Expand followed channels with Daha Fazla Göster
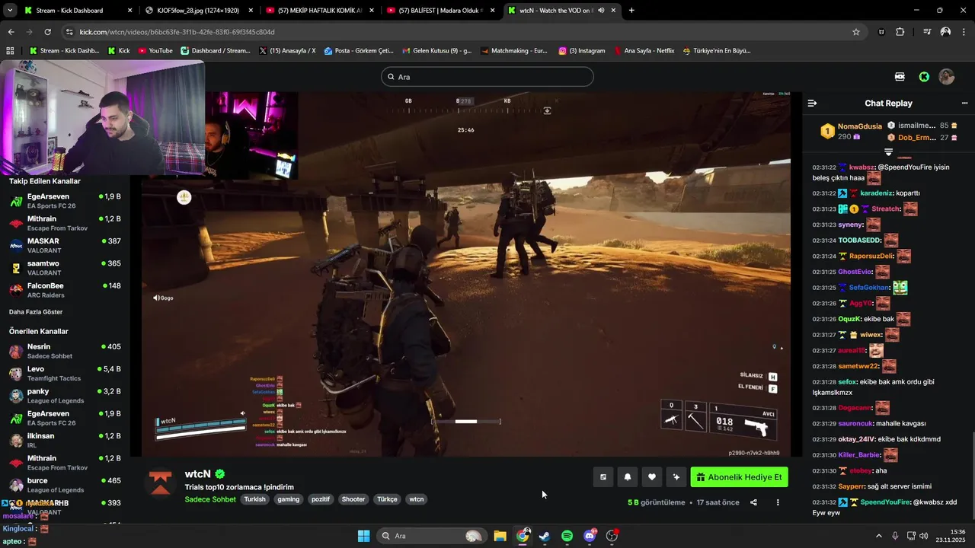The width and height of the screenshot is (975, 548). 36,312
